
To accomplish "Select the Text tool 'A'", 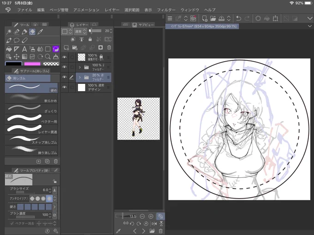I will pyautogui.click(x=24, y=49).
